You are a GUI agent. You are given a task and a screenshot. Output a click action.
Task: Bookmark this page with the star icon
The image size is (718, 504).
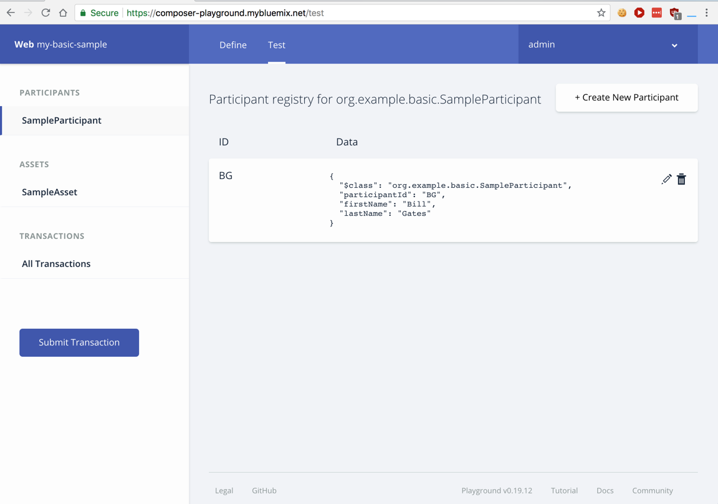tap(601, 12)
